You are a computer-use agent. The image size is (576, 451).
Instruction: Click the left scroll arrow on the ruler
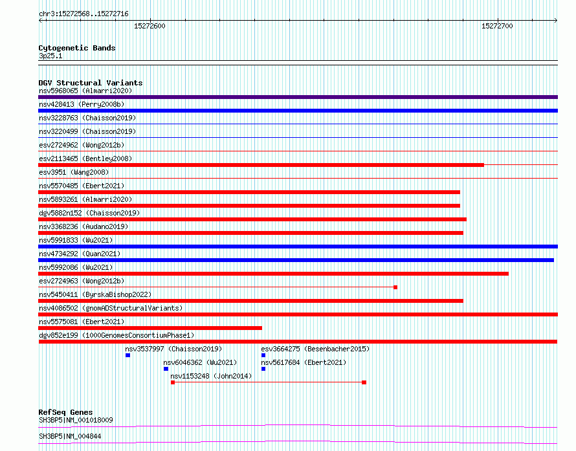point(40,21)
